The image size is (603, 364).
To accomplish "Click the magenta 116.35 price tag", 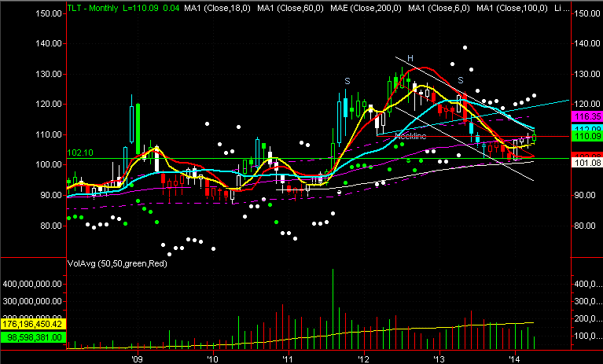I will click(587, 116).
